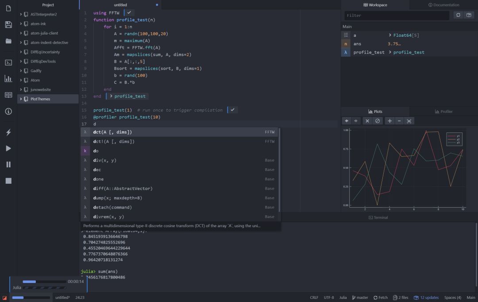Clear all plots with the circle-slash icon
Viewport: 478px width, 302px height.
378,121
